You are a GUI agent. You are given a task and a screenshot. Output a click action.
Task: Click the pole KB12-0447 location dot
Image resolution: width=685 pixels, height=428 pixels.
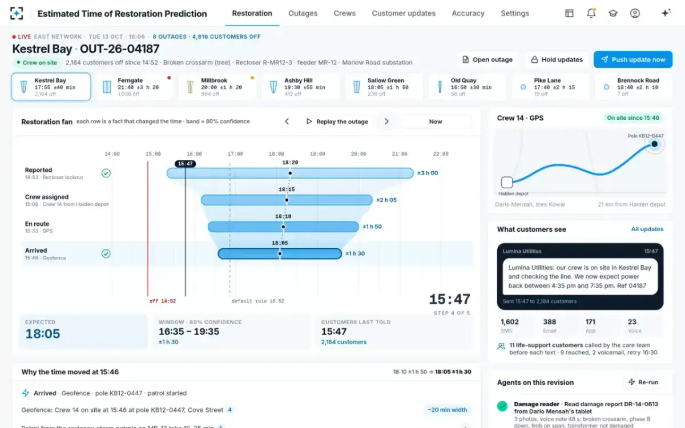(655, 144)
